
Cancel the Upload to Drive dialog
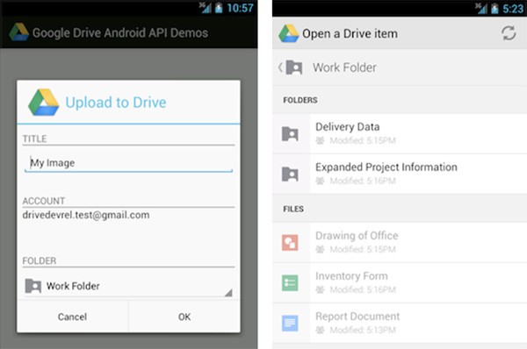pyautogui.click(x=73, y=317)
